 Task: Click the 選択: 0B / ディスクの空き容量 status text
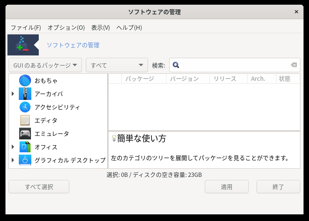click(154, 175)
